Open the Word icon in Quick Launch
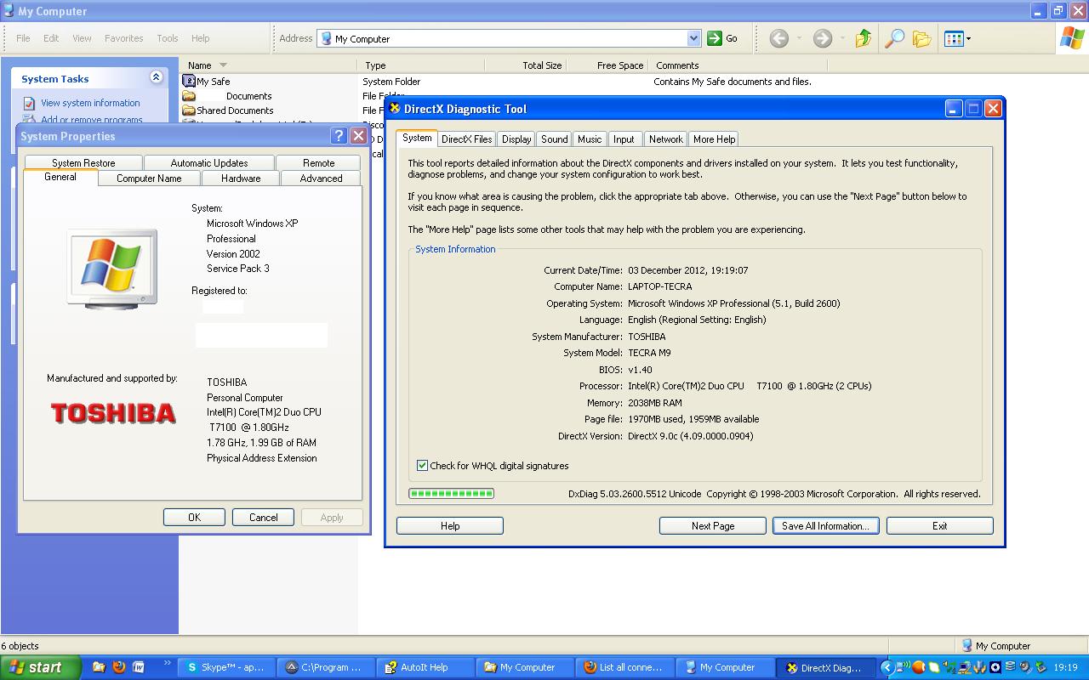This screenshot has width=1089, height=680. pyautogui.click(x=139, y=667)
